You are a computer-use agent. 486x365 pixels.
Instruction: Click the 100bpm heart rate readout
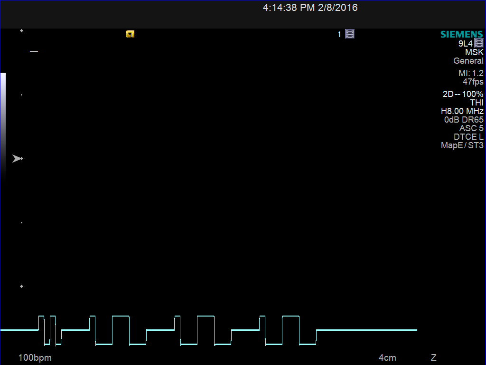tap(35, 357)
